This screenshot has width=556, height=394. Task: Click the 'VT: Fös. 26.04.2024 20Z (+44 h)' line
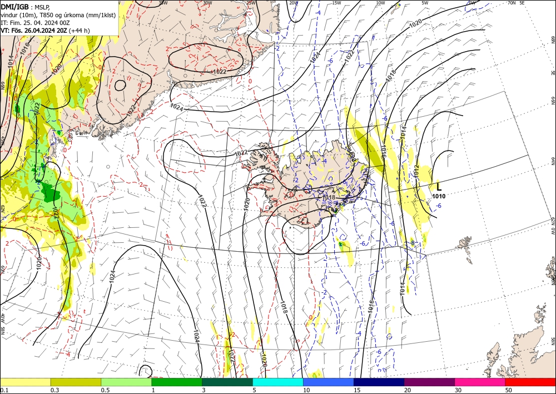pyautogui.click(x=45, y=31)
